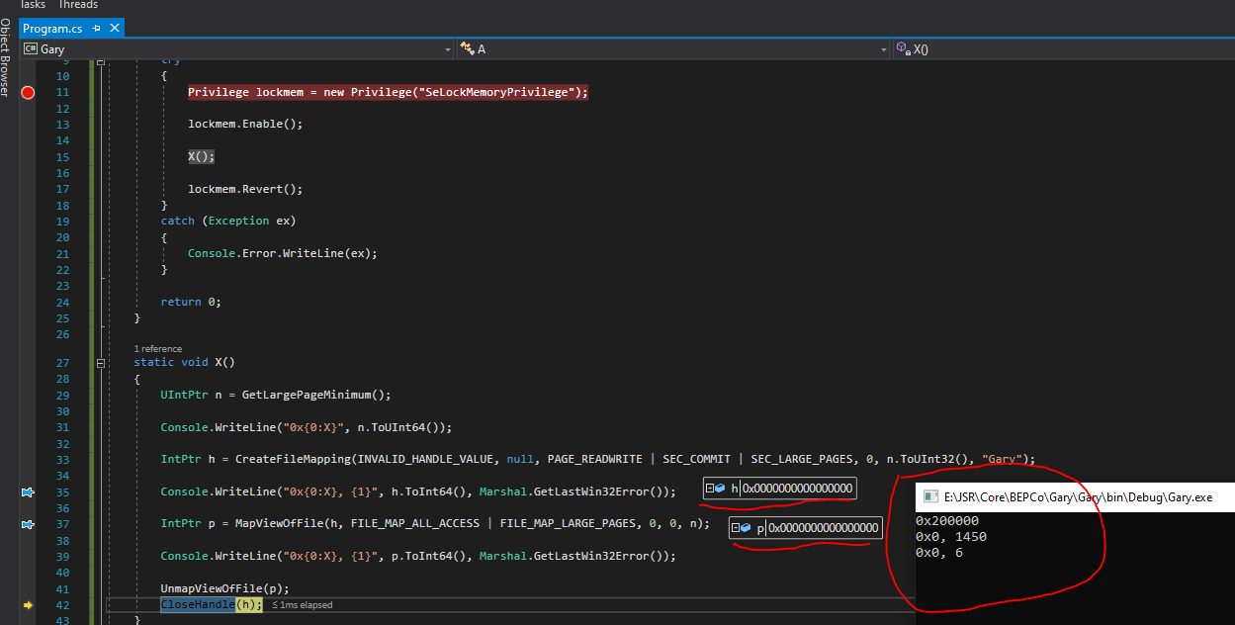
Task: Click the yellow current-statement arrow on line 42
Action: (x=28, y=604)
